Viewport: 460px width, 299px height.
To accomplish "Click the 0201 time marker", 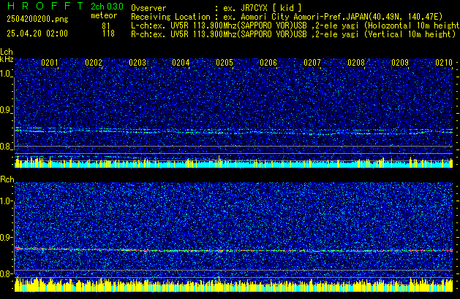I will point(50,63).
